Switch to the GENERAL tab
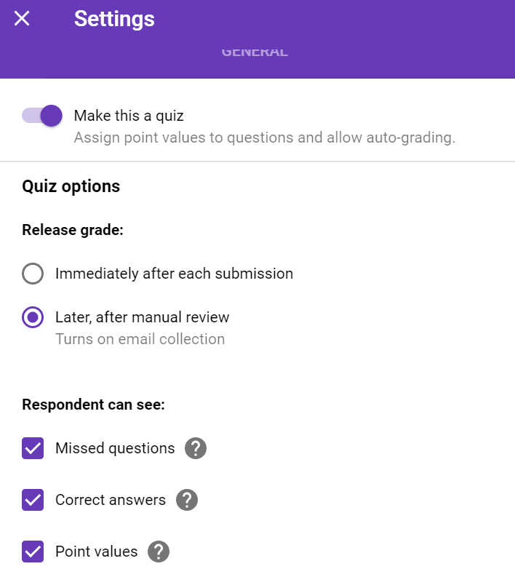This screenshot has height=585, width=515. coord(254,51)
